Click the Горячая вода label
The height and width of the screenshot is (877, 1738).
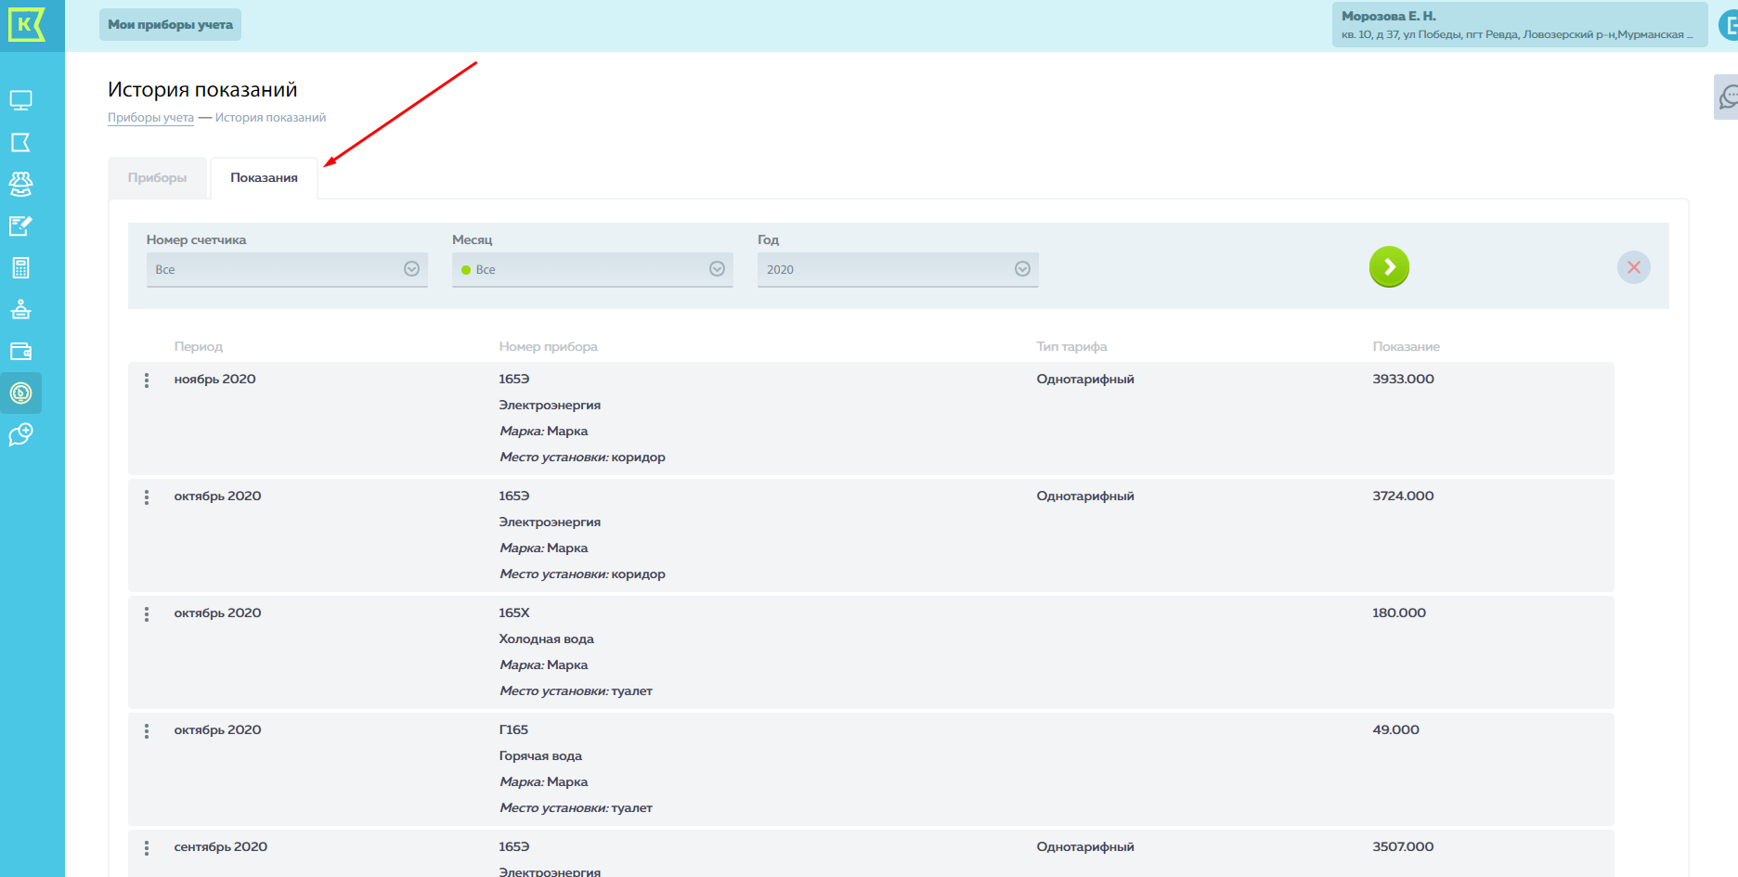coord(540,756)
